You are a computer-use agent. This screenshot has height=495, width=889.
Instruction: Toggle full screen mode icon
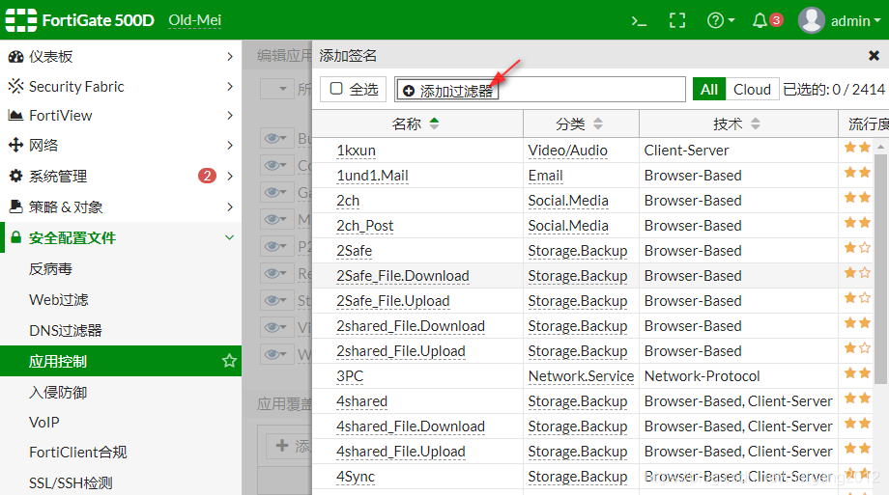tap(677, 21)
